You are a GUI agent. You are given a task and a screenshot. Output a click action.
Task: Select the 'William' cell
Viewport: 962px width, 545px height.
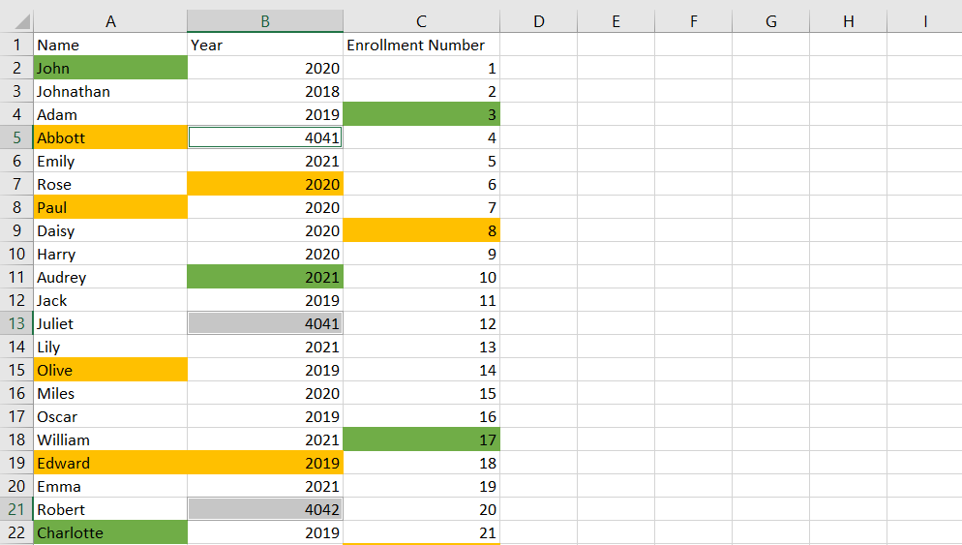tap(110, 440)
